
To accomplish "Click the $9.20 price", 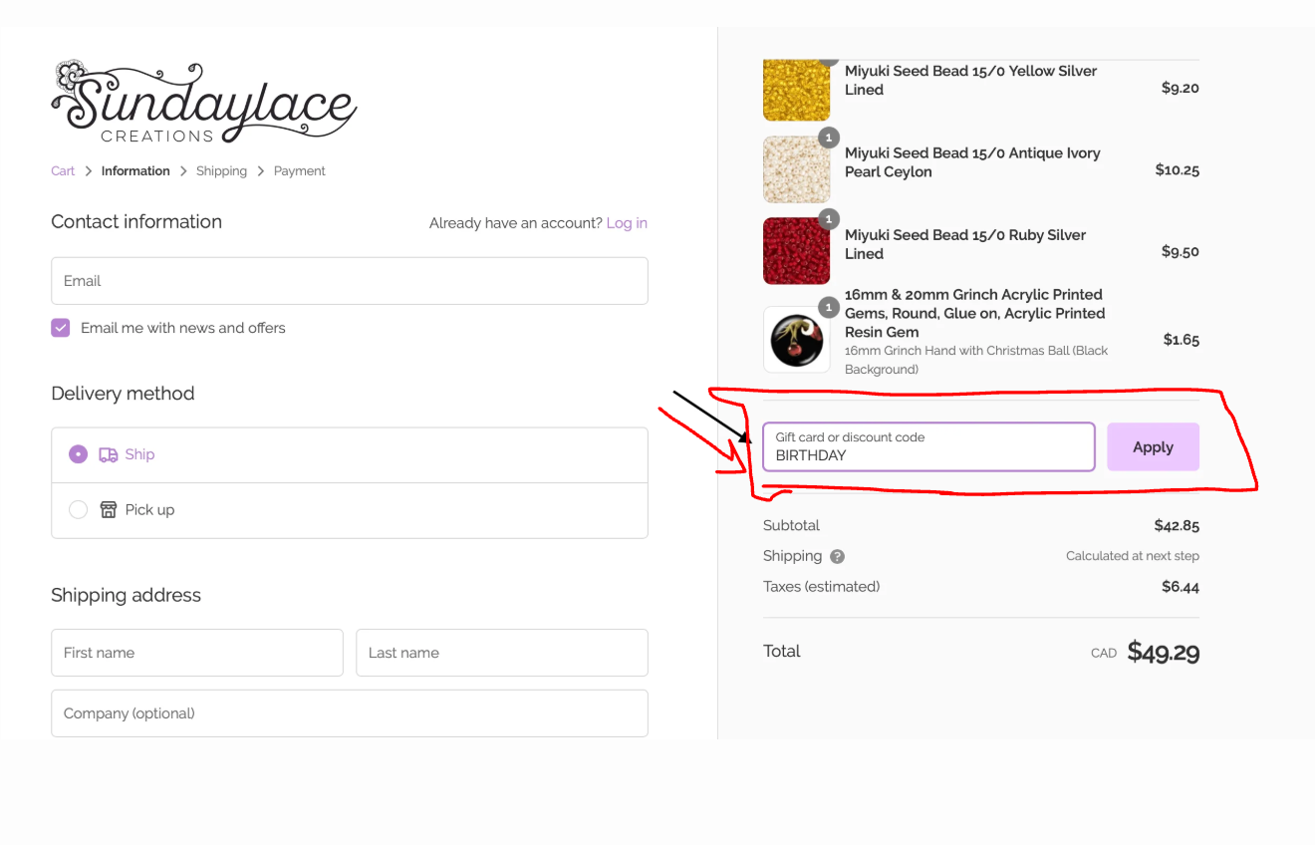I will click(x=1181, y=88).
